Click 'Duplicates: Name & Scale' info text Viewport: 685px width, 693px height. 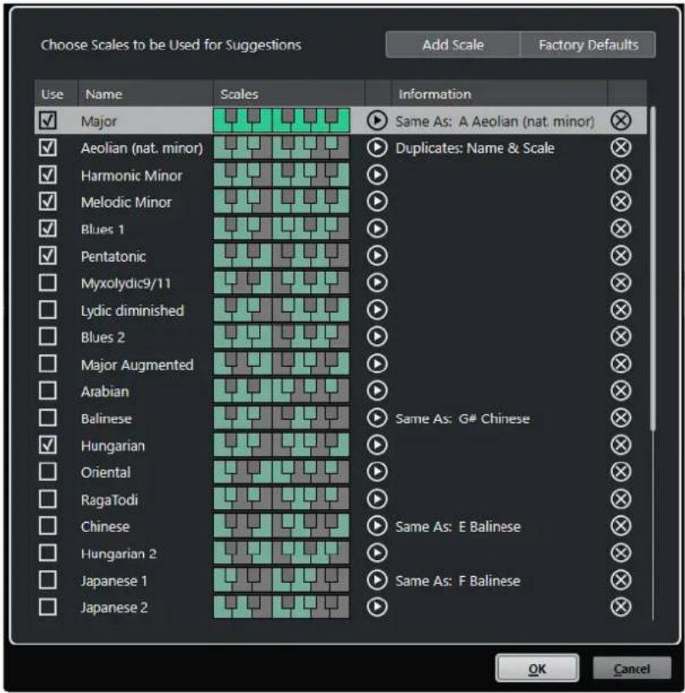475,148
